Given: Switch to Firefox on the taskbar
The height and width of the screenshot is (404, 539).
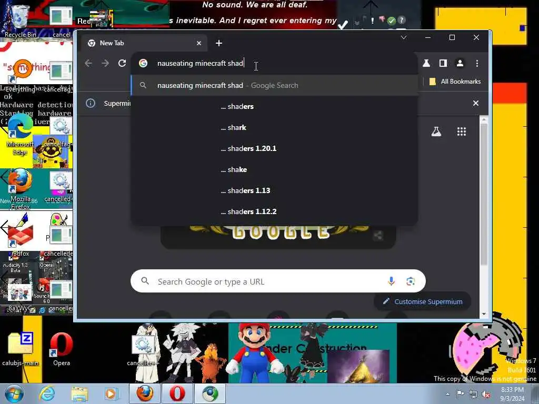Looking at the screenshot, I should [145, 393].
